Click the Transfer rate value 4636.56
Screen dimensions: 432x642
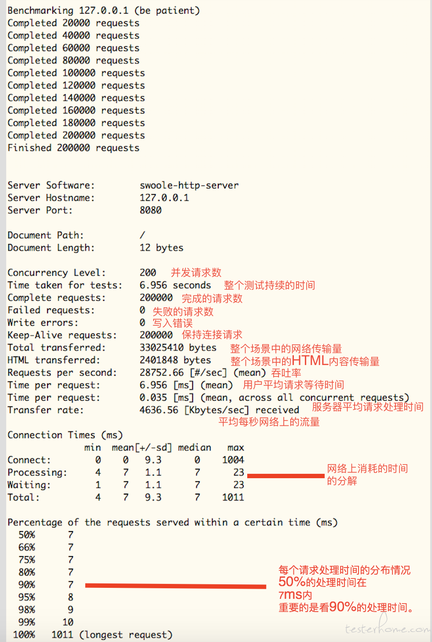click(x=159, y=410)
